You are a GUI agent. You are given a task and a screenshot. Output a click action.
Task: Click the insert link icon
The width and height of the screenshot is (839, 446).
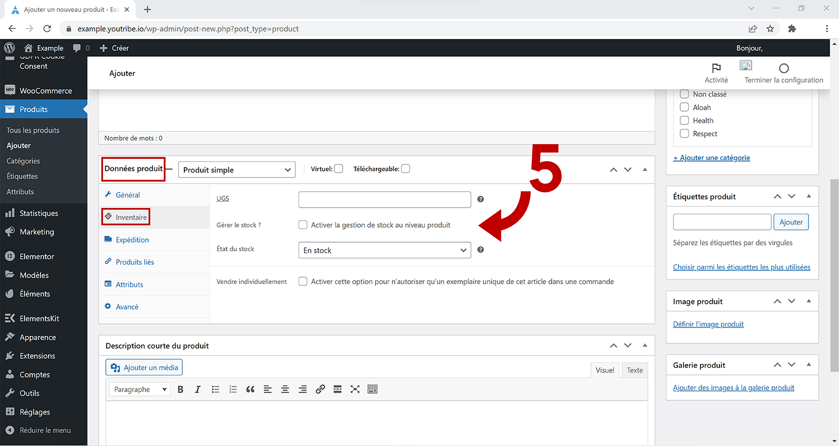320,389
